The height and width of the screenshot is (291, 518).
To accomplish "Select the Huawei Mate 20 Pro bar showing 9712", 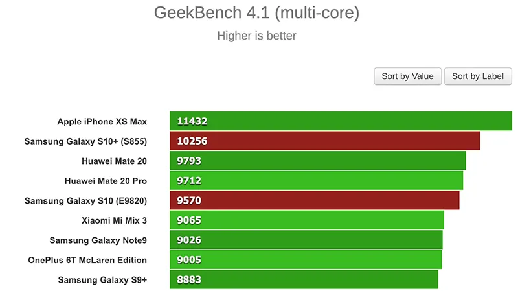I will 316,181.
